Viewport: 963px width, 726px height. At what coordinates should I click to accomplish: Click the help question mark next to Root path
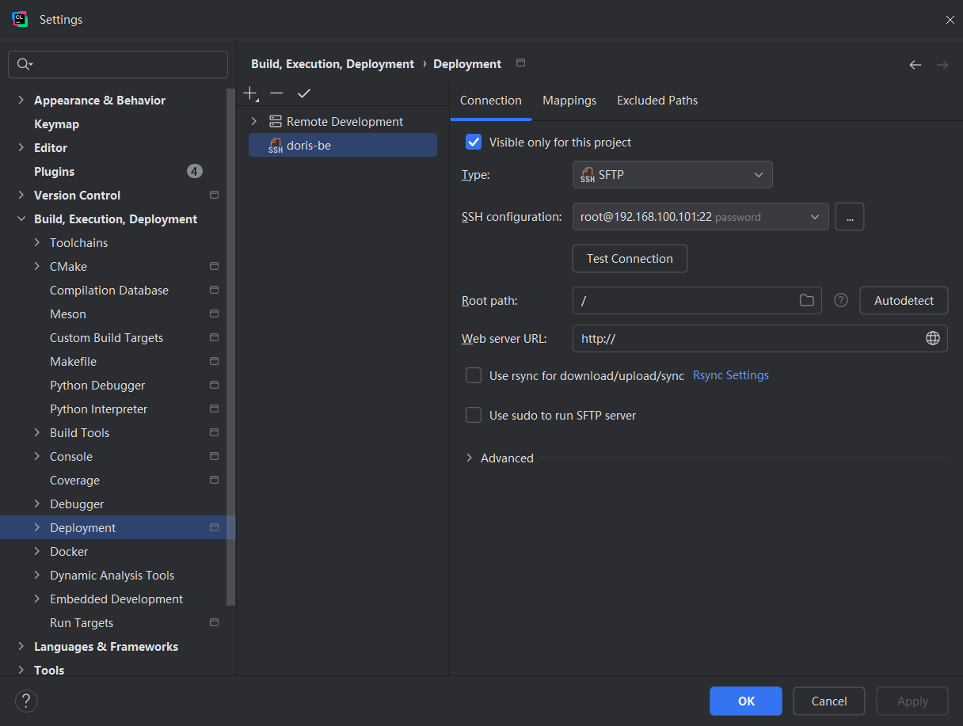click(841, 300)
